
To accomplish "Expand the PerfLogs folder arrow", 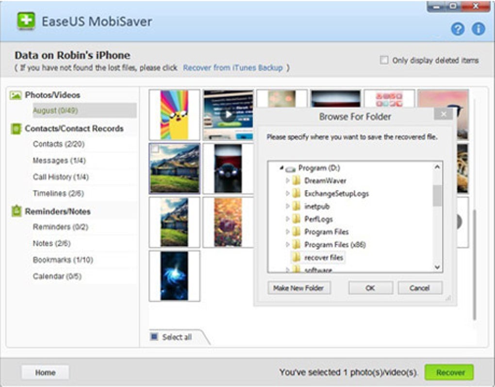I will (288, 219).
